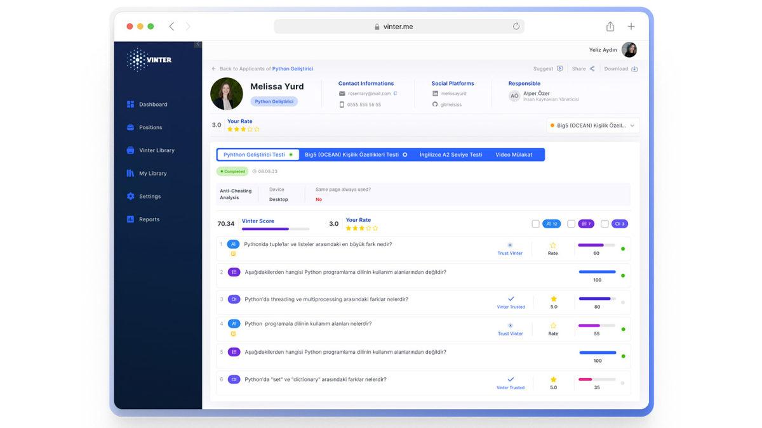Click Trust Vinter icon for question 1
762x428 pixels.
coord(510,245)
